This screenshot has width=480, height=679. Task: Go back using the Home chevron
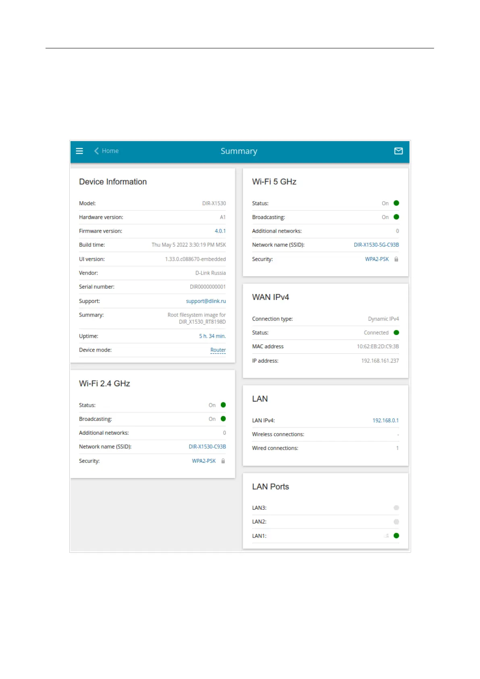tap(96, 151)
